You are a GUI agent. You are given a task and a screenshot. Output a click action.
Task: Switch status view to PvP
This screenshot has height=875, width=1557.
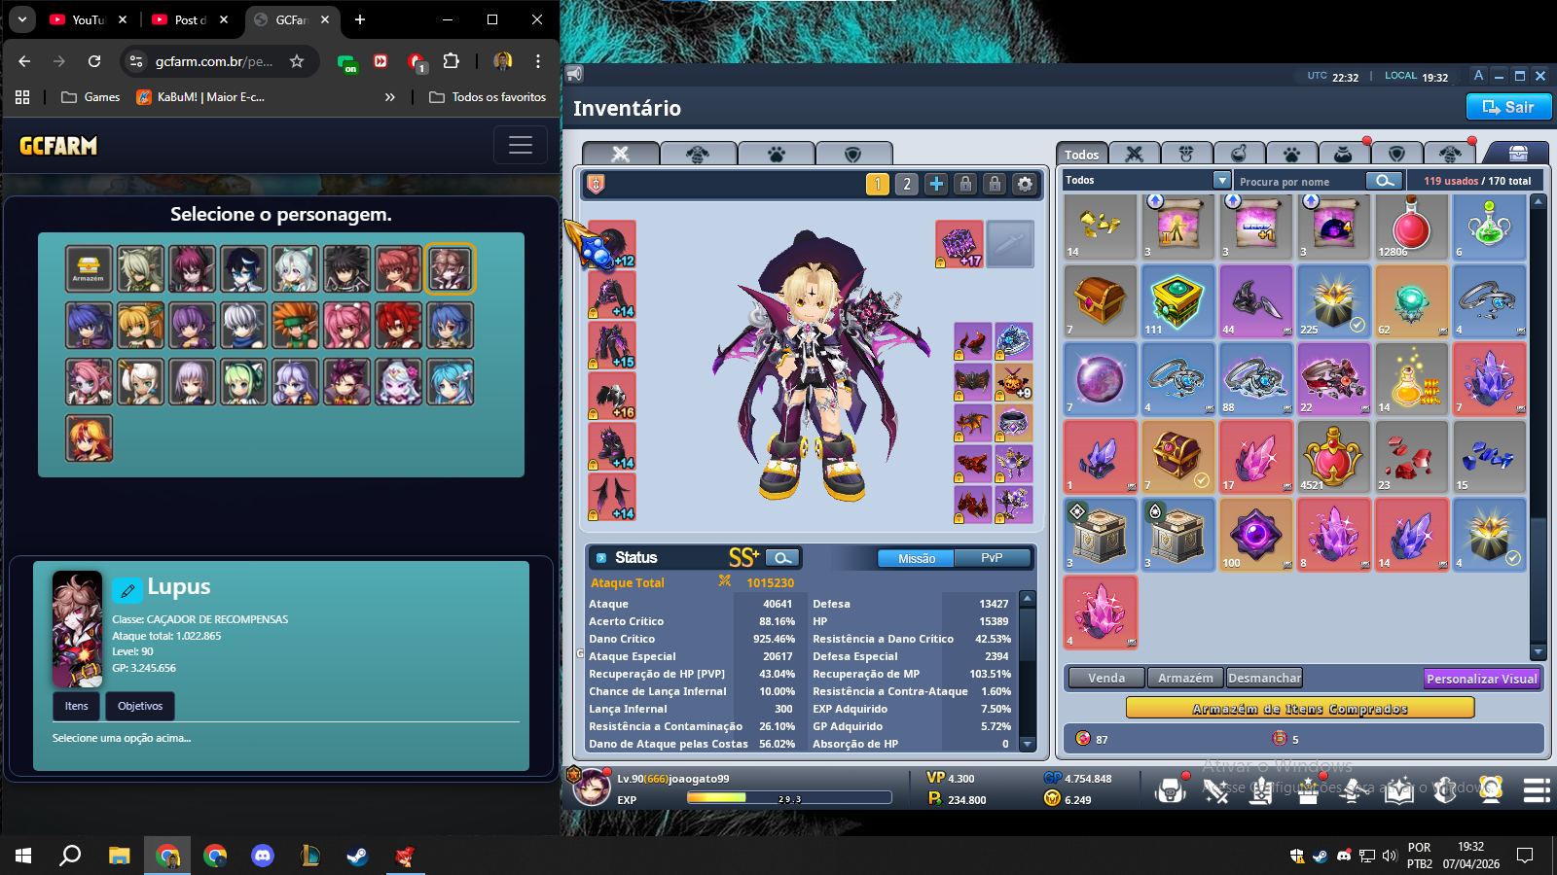click(992, 558)
